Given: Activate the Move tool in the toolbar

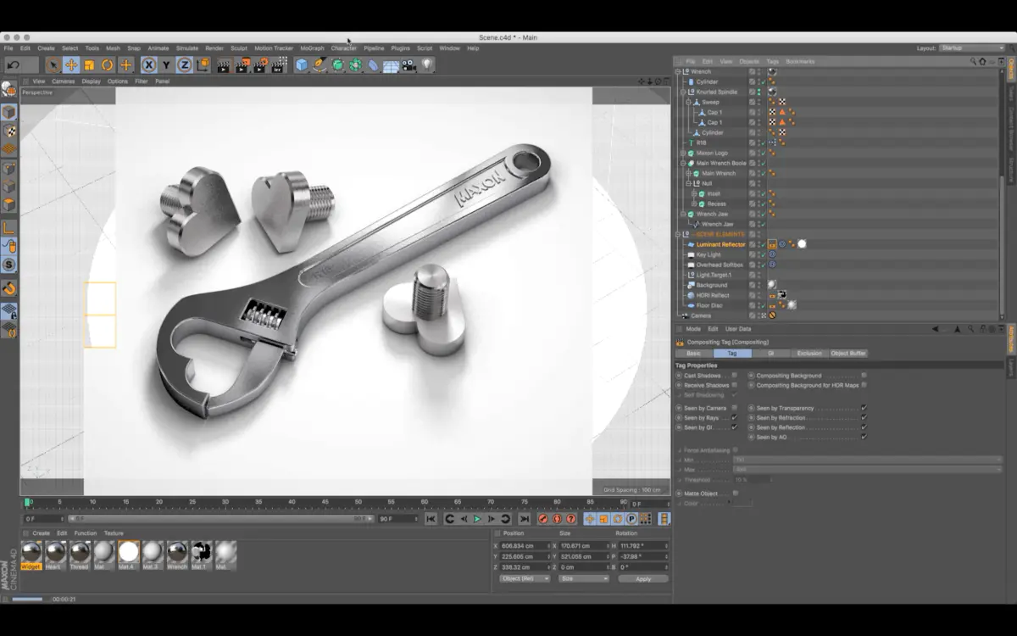Looking at the screenshot, I should click(71, 64).
